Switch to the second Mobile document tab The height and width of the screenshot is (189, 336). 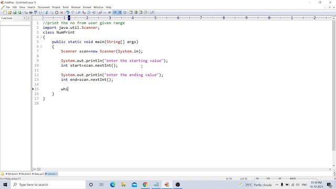coord(25,174)
